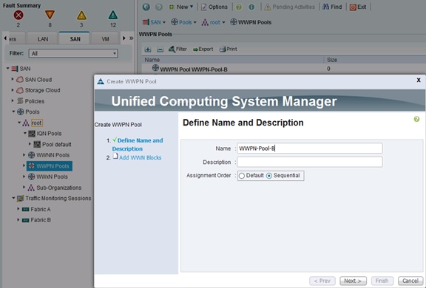Expand SAN Cloud in tree
Viewport: 426px width, 288px height.
[13, 80]
